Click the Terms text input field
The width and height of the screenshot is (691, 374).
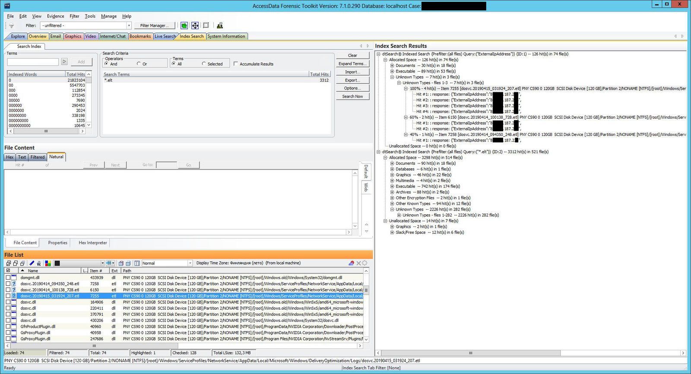(x=33, y=62)
